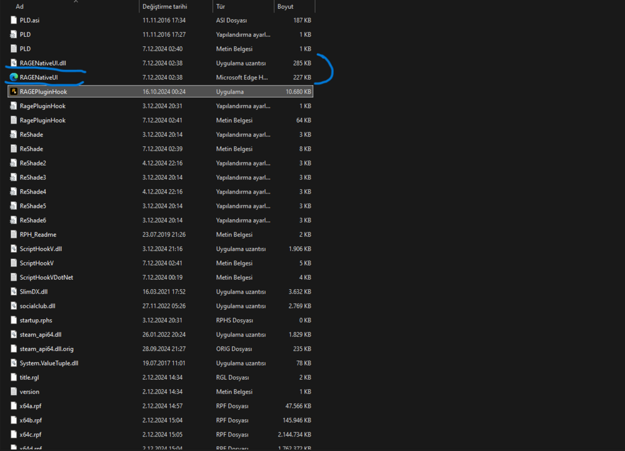Select the RagePluginHook 64 KB text document
This screenshot has height=451, width=625.
[160, 121]
